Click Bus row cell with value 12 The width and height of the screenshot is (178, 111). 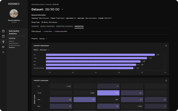[x=61, y=106]
